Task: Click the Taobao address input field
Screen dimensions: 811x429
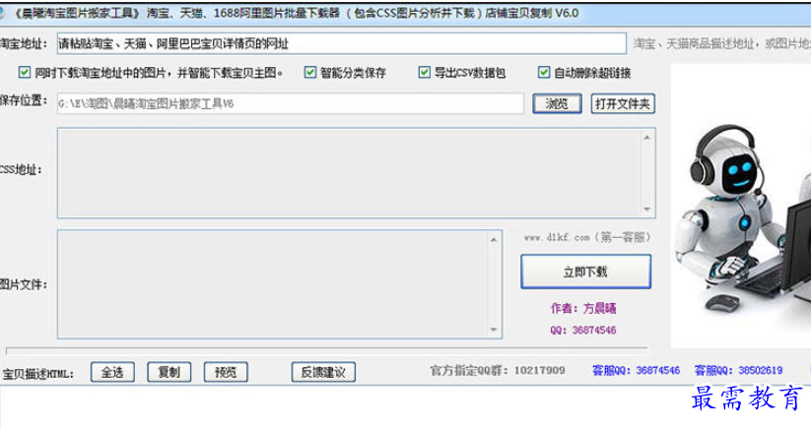Action: point(341,44)
